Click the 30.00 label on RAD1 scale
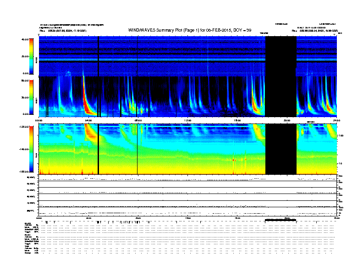Screen dimensions: 363x280 pyautogui.click(x=25, y=97)
